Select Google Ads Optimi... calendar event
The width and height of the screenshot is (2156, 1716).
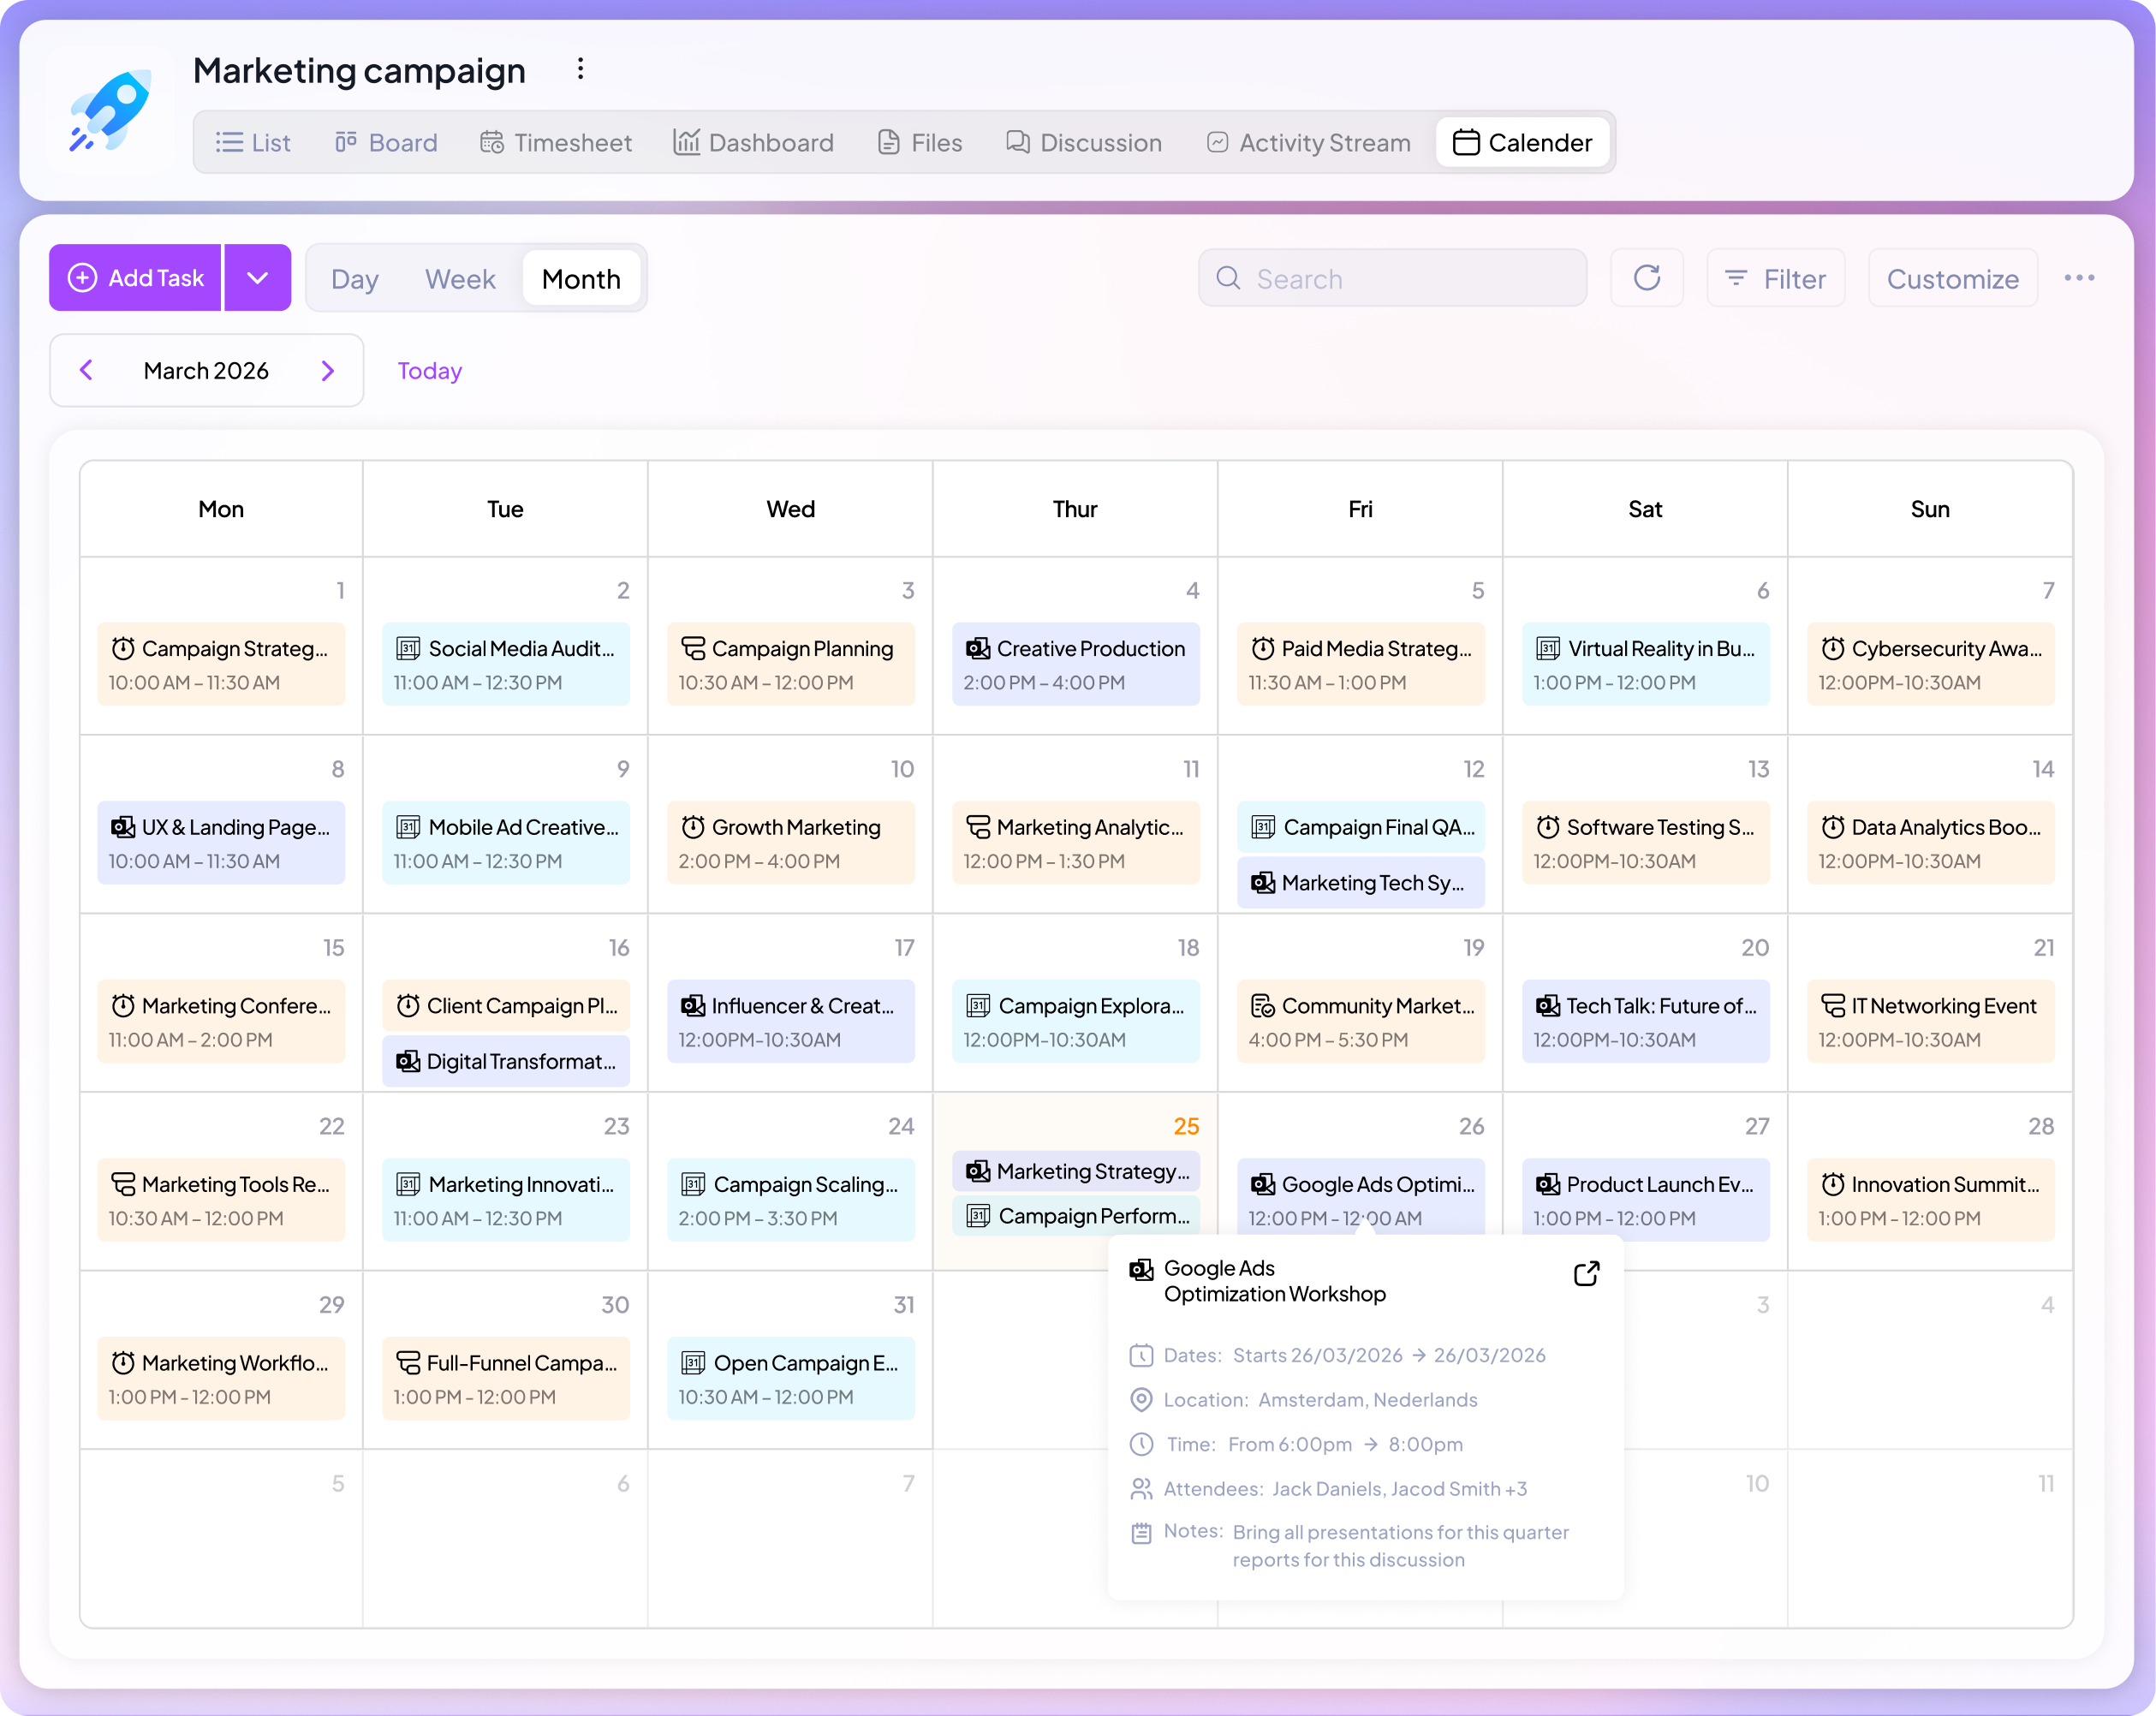(1361, 1197)
